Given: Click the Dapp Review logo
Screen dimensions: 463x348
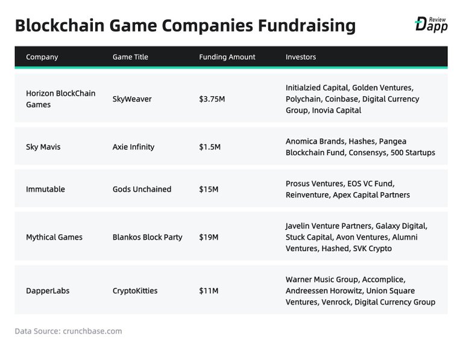Looking at the screenshot, I should 430,23.
